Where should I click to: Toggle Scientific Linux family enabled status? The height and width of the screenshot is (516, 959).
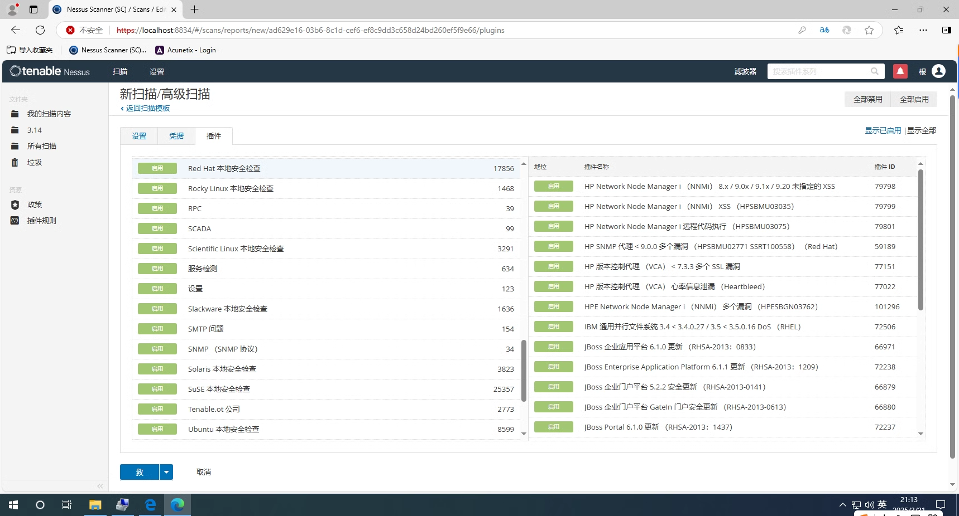(157, 249)
